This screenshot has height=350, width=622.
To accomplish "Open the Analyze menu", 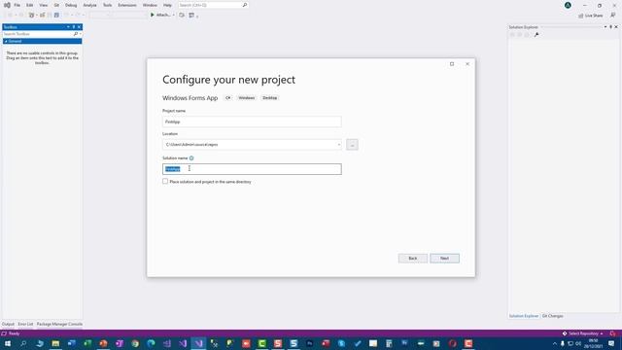I will point(89,5).
